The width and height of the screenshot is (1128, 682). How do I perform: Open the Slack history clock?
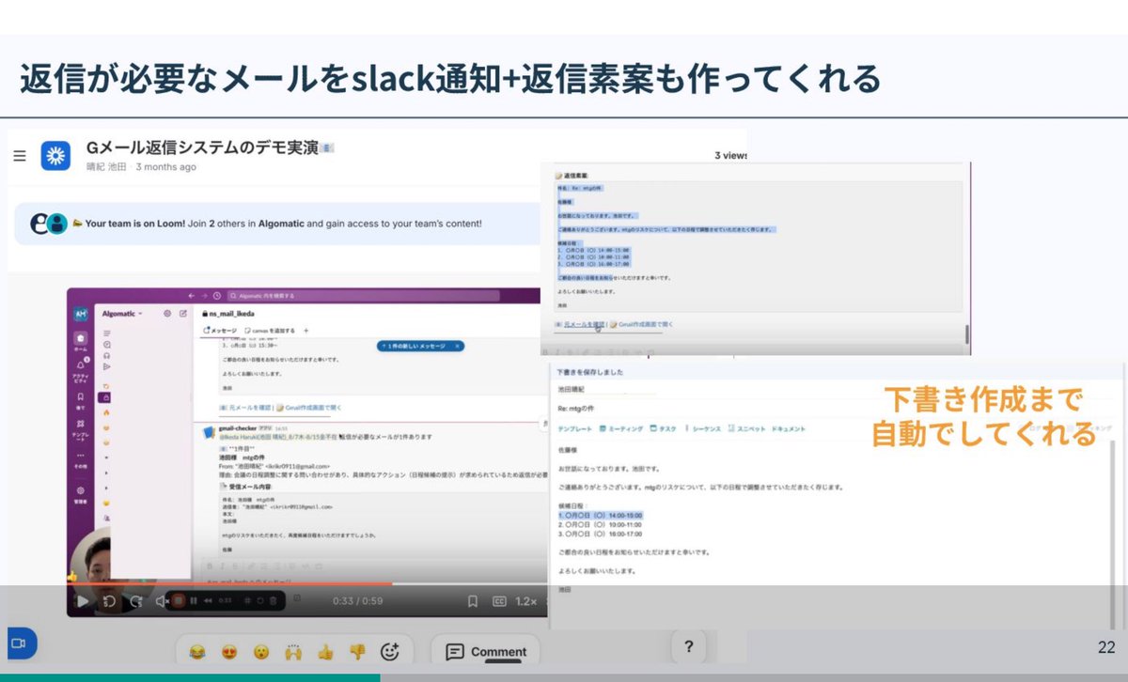(x=216, y=295)
